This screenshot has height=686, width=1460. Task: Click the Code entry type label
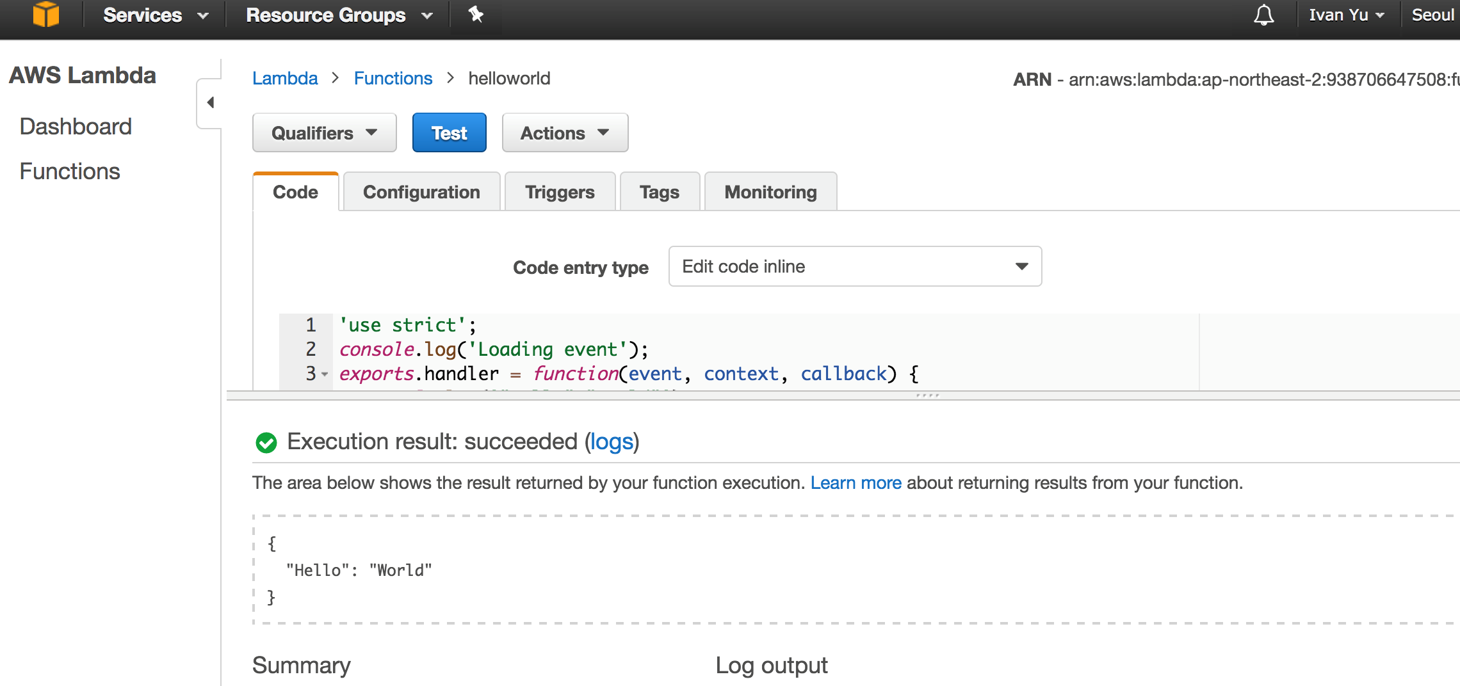point(581,267)
